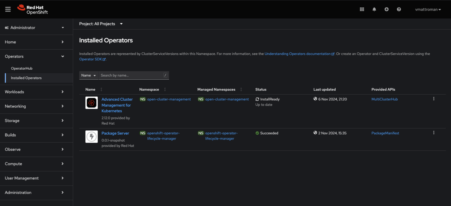The image size is (451, 206).
Task: Sort by Namespace column arrows icon
Action: coord(165,89)
